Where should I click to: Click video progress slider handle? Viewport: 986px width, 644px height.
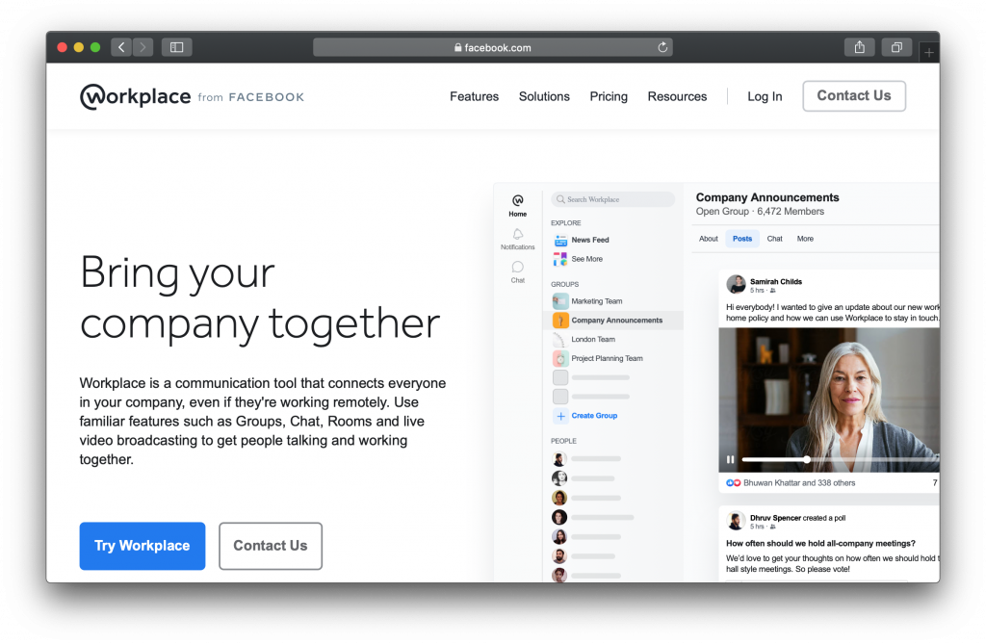[807, 460]
